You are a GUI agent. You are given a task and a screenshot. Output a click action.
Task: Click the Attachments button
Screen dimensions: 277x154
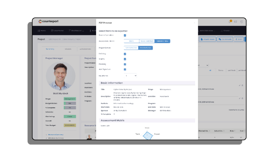207,39
